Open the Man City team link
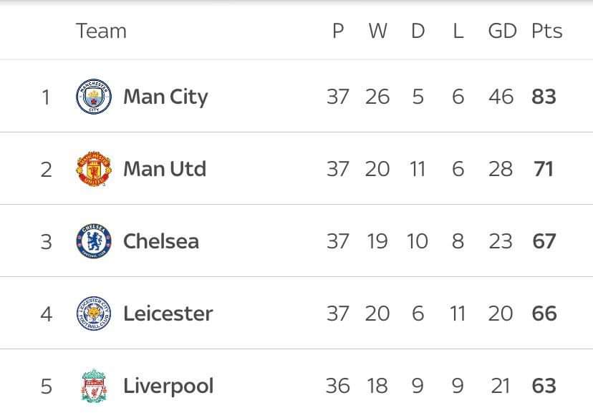Image resolution: width=593 pixels, height=418 pixels. (165, 97)
